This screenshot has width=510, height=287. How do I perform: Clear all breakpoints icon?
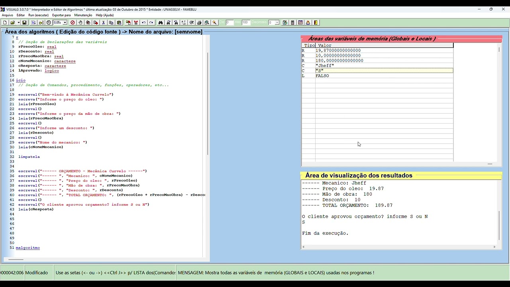click(88, 23)
